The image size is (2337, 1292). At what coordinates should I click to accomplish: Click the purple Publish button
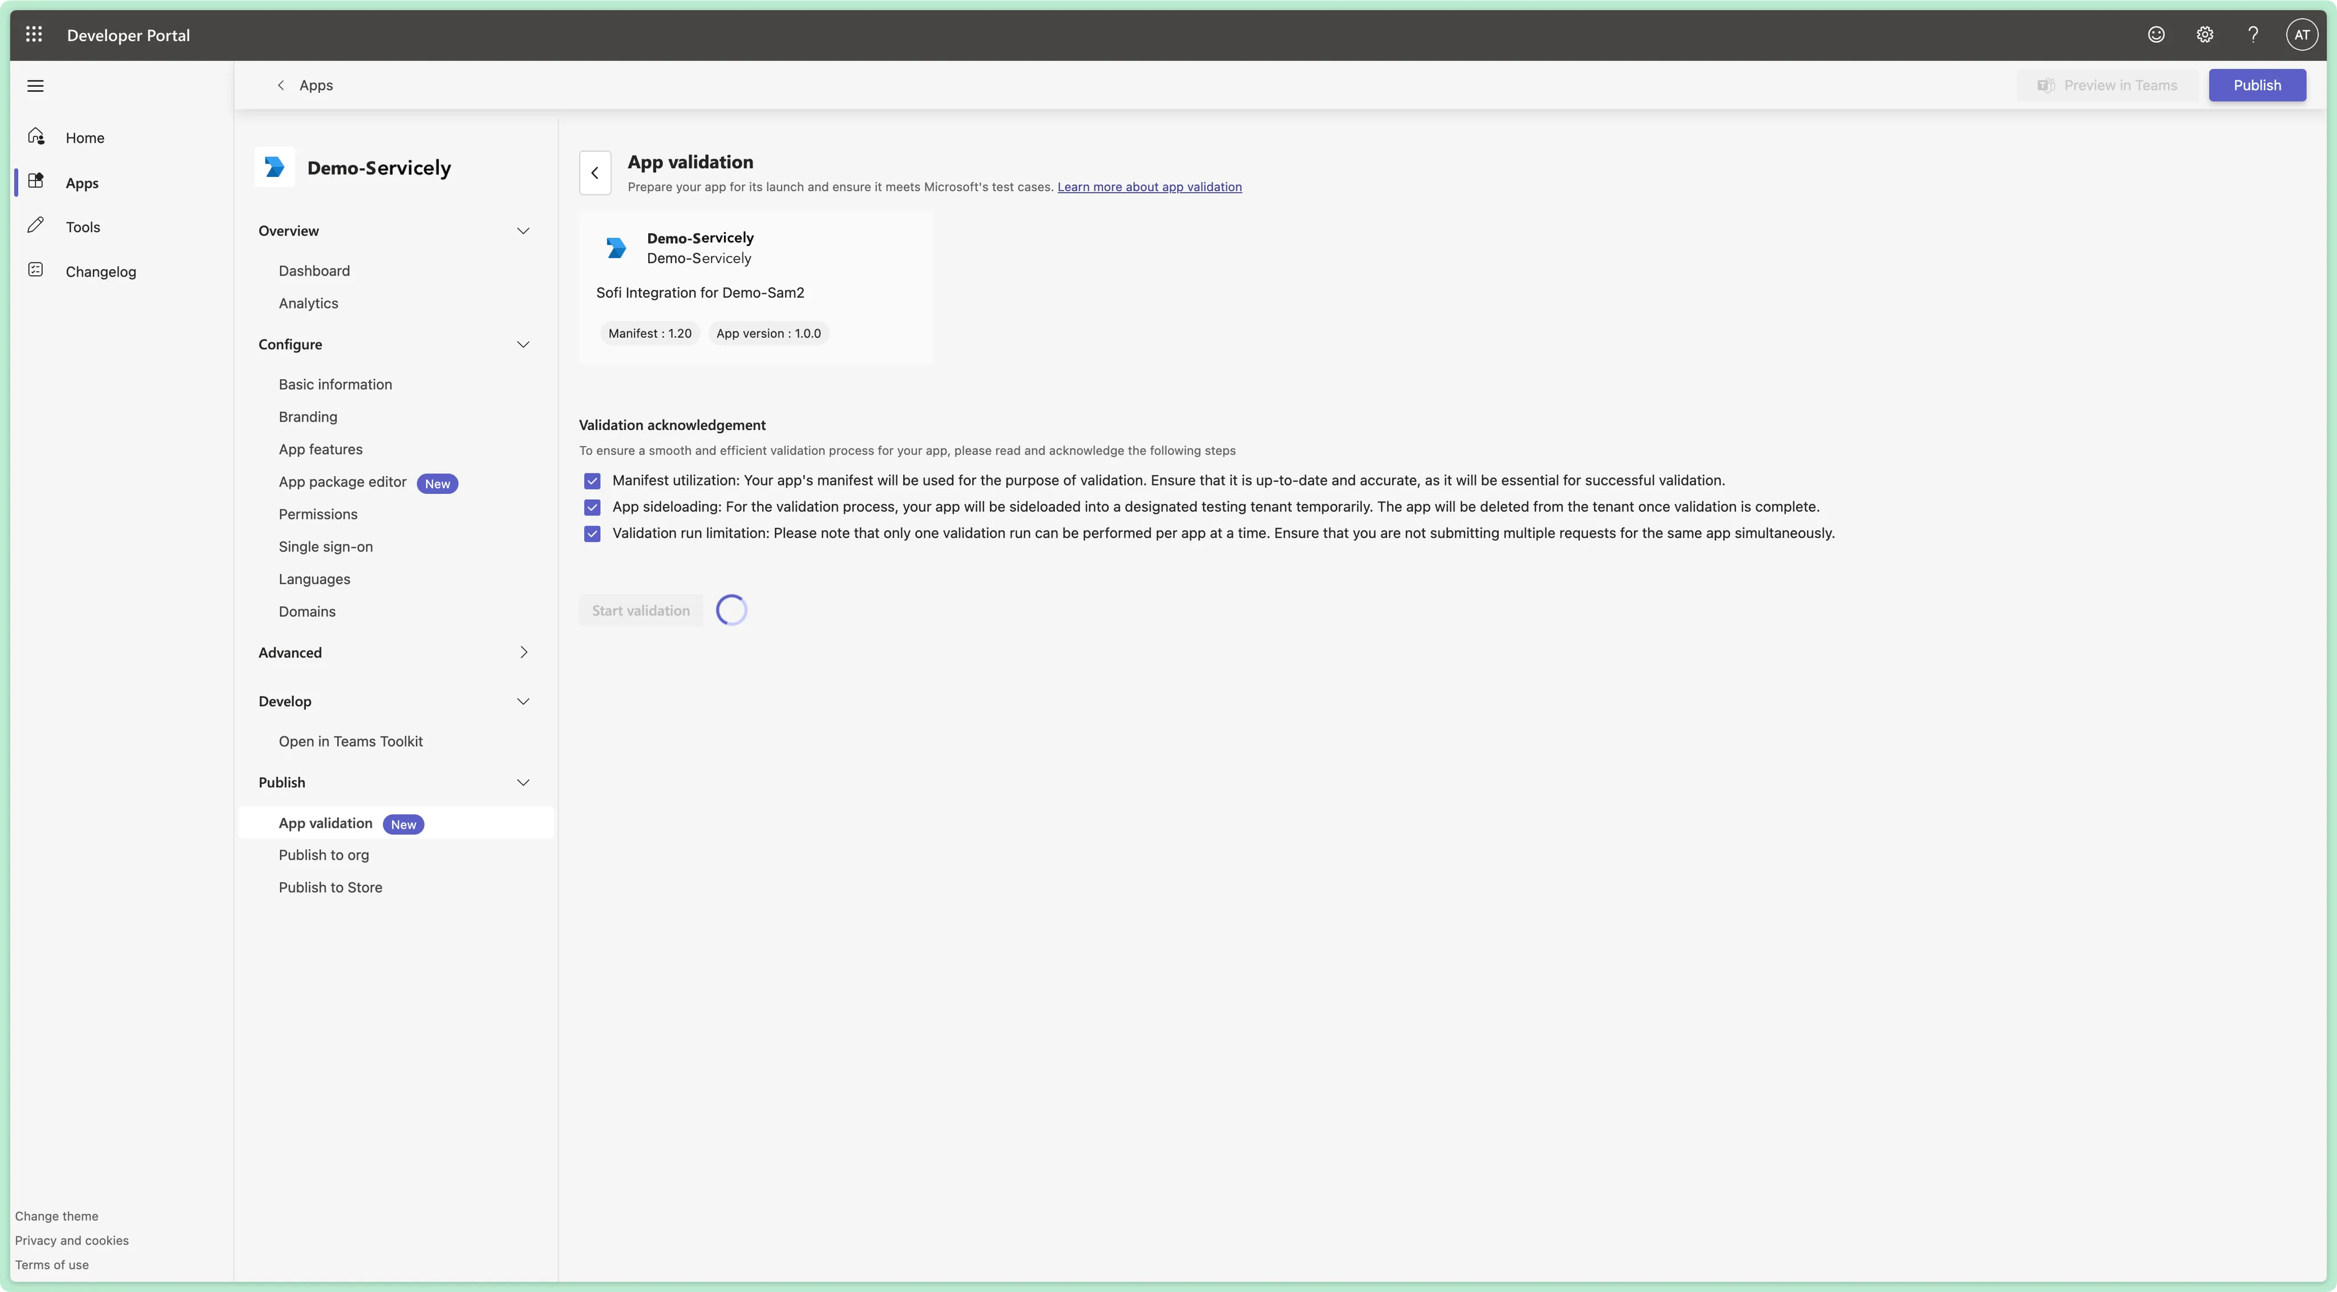pyautogui.click(x=2257, y=86)
